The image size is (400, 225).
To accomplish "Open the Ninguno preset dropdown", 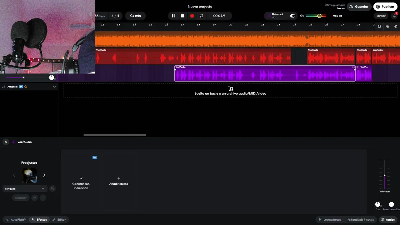I will pos(25,188).
